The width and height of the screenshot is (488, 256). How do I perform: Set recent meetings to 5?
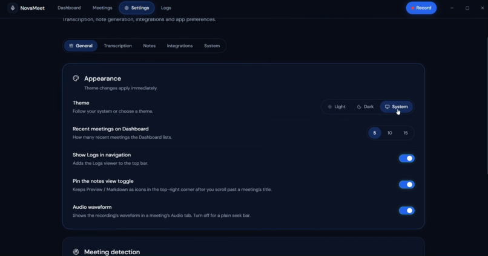[x=375, y=133]
